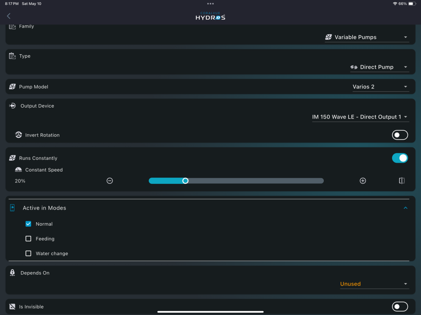Click the Invert Rotation label

point(42,135)
